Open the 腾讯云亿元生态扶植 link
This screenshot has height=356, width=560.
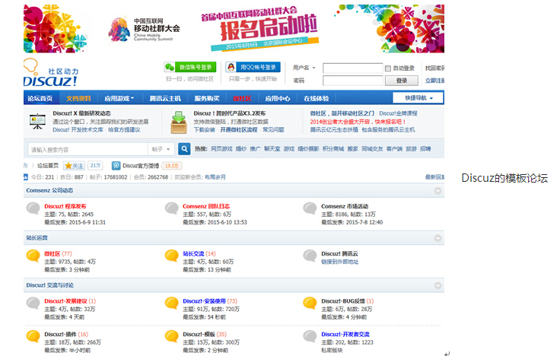(334, 129)
